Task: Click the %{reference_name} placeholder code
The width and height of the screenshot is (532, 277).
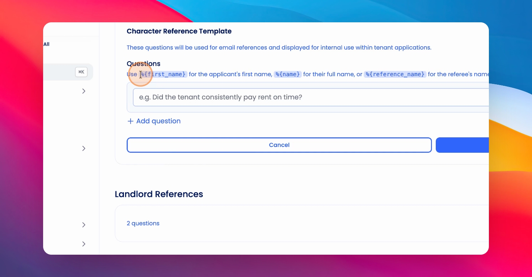Action: (x=395, y=74)
